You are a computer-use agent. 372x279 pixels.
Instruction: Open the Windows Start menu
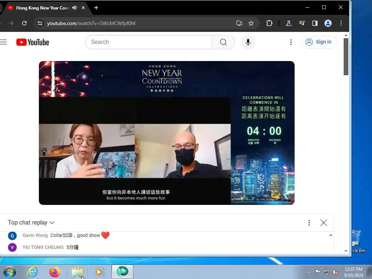click(10, 272)
